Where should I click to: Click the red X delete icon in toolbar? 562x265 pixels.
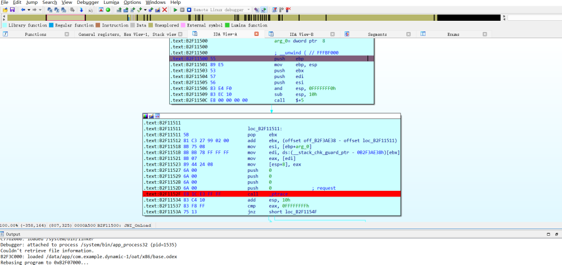point(165,10)
